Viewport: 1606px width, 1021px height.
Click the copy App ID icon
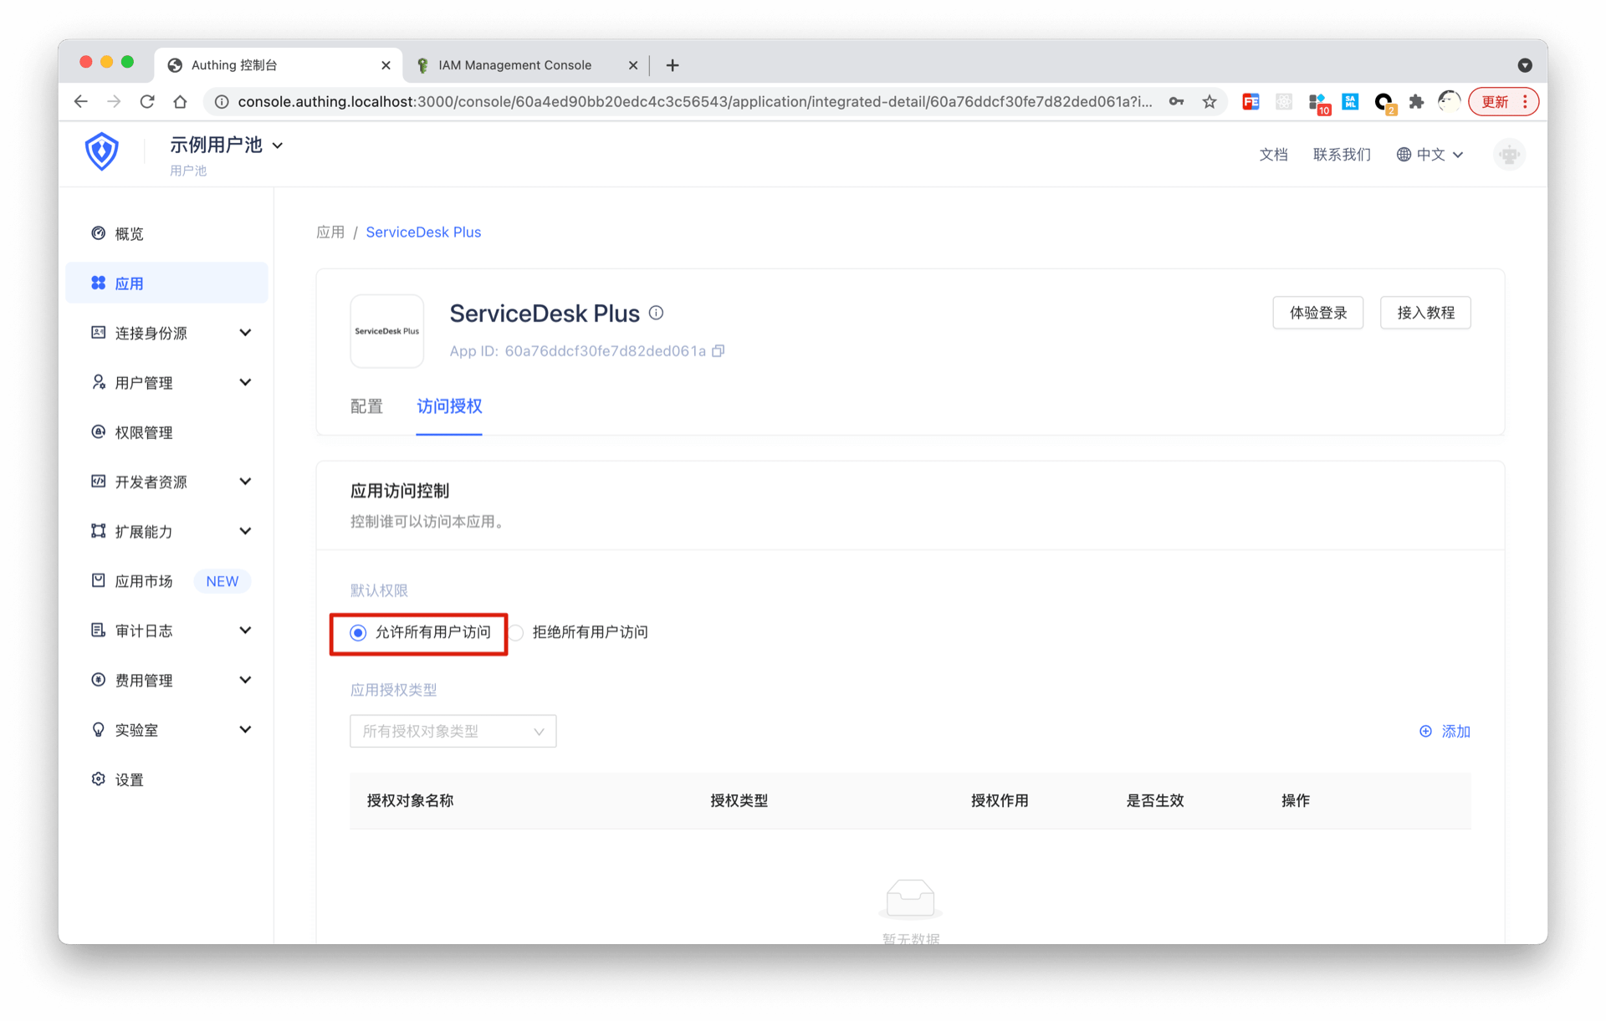tap(718, 351)
